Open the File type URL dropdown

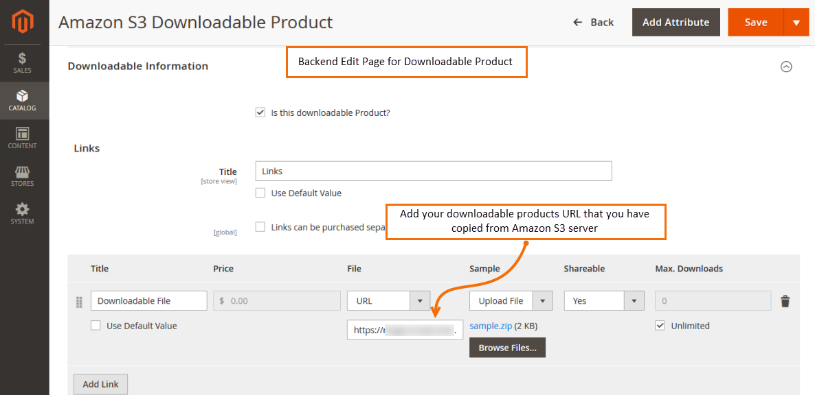pyautogui.click(x=389, y=300)
